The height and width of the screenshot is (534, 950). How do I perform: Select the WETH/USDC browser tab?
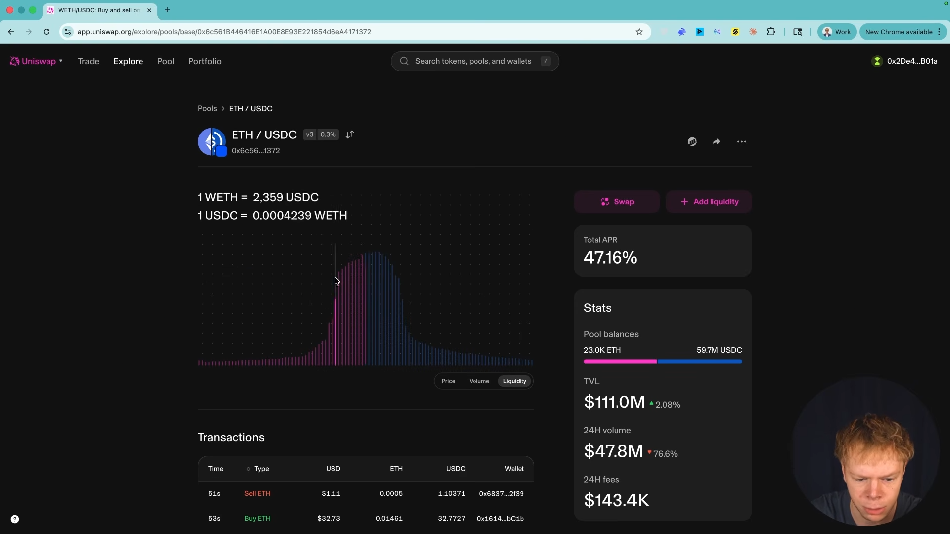(99, 10)
